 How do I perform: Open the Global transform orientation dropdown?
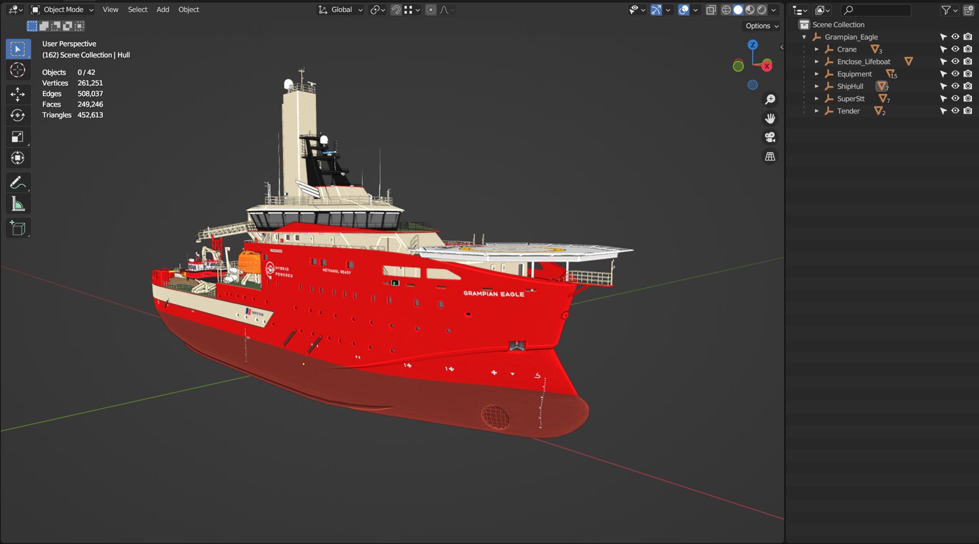[x=340, y=10]
